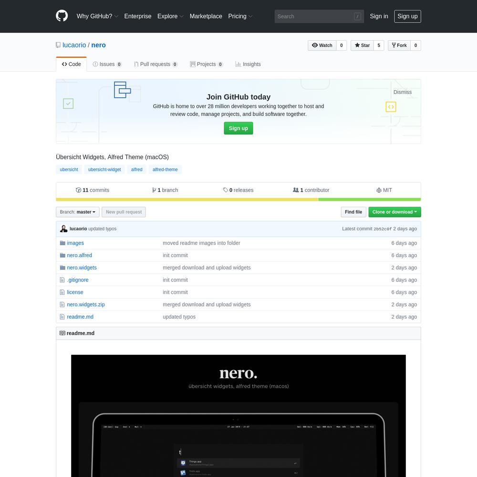Click the GitHub Octocat logo
This screenshot has height=477, width=477.
tap(62, 16)
